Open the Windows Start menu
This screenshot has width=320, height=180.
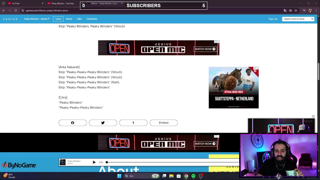(119, 176)
